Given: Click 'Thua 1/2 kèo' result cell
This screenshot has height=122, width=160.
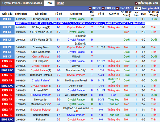Looking at the screenshot, I should (114, 80).
